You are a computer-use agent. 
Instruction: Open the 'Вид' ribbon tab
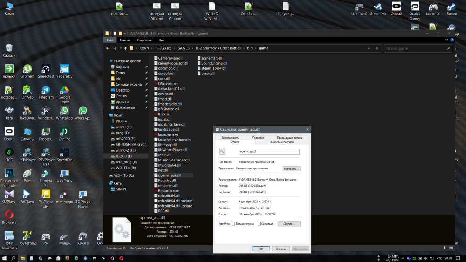pos(161,40)
